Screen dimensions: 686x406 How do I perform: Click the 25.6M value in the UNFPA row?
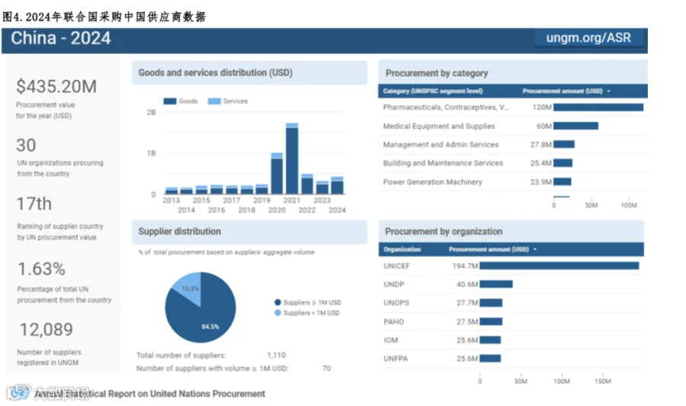click(467, 359)
